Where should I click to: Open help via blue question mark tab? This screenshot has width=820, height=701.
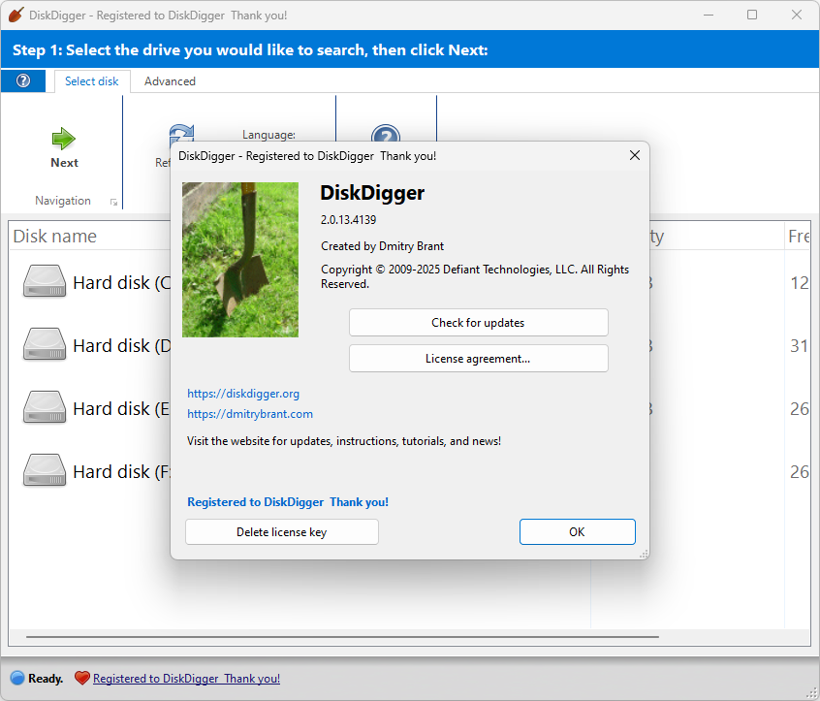click(x=23, y=81)
